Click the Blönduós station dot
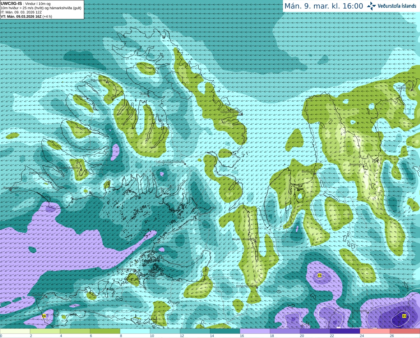 tap(314, 174)
